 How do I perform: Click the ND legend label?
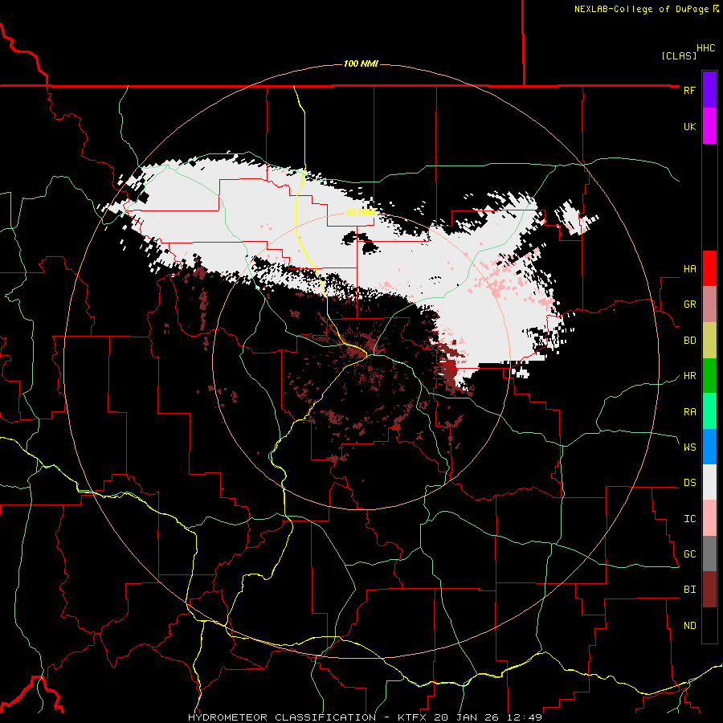pyautogui.click(x=689, y=626)
